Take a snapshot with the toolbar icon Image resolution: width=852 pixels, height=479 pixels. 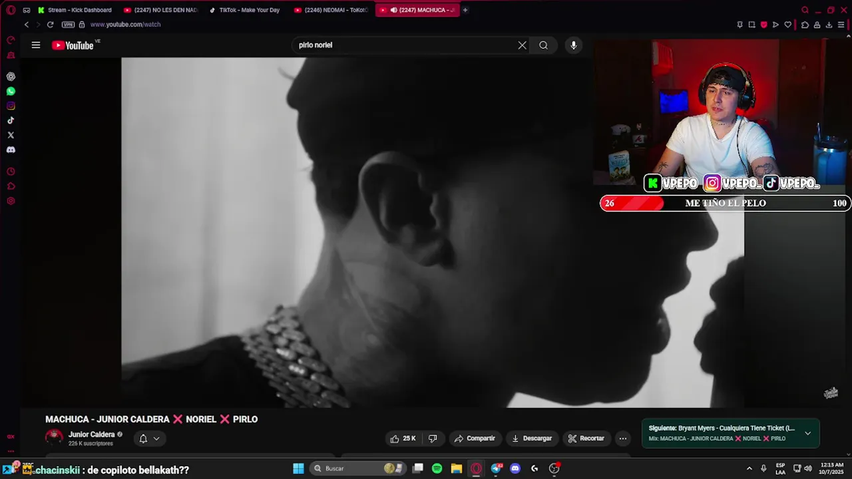pyautogui.click(x=751, y=25)
